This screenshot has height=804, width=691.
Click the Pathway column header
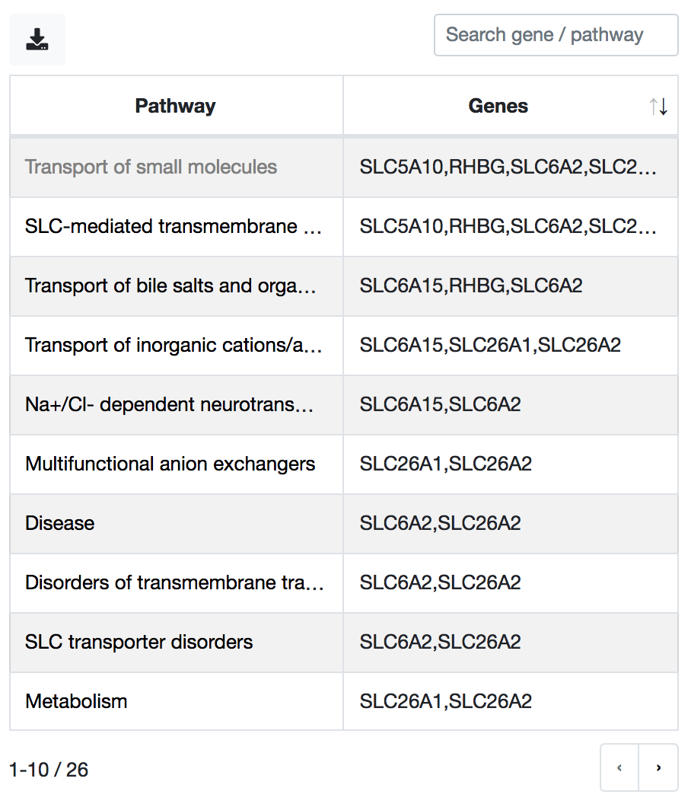(175, 106)
